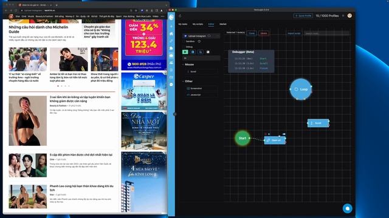This screenshot has height=218, width=389.
Task: Open article about 3 dieting mistakes
Action: [80, 99]
